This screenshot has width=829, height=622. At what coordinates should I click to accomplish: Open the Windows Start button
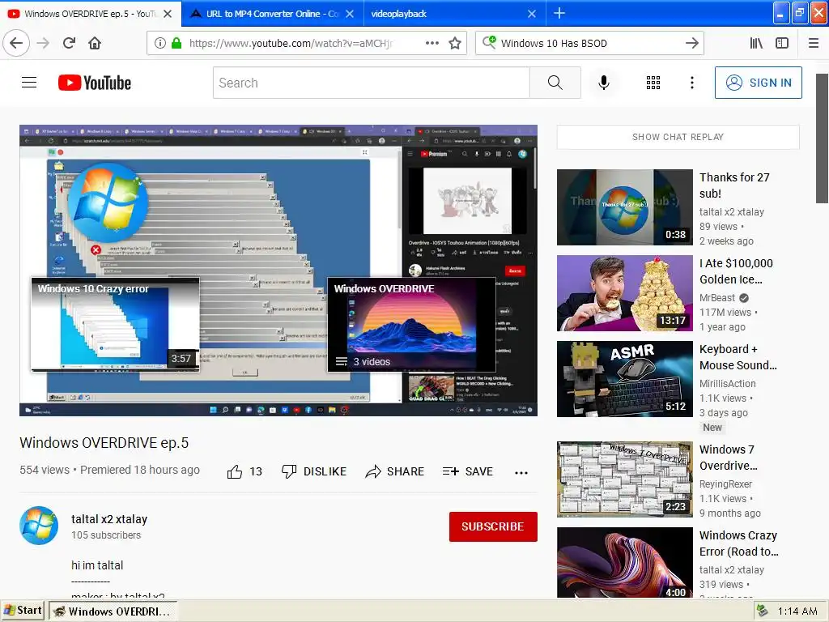coord(23,611)
